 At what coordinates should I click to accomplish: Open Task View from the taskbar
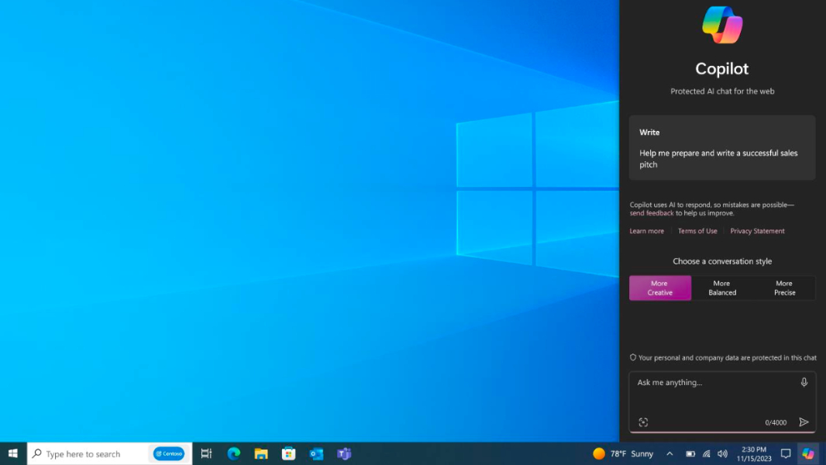tap(205, 453)
